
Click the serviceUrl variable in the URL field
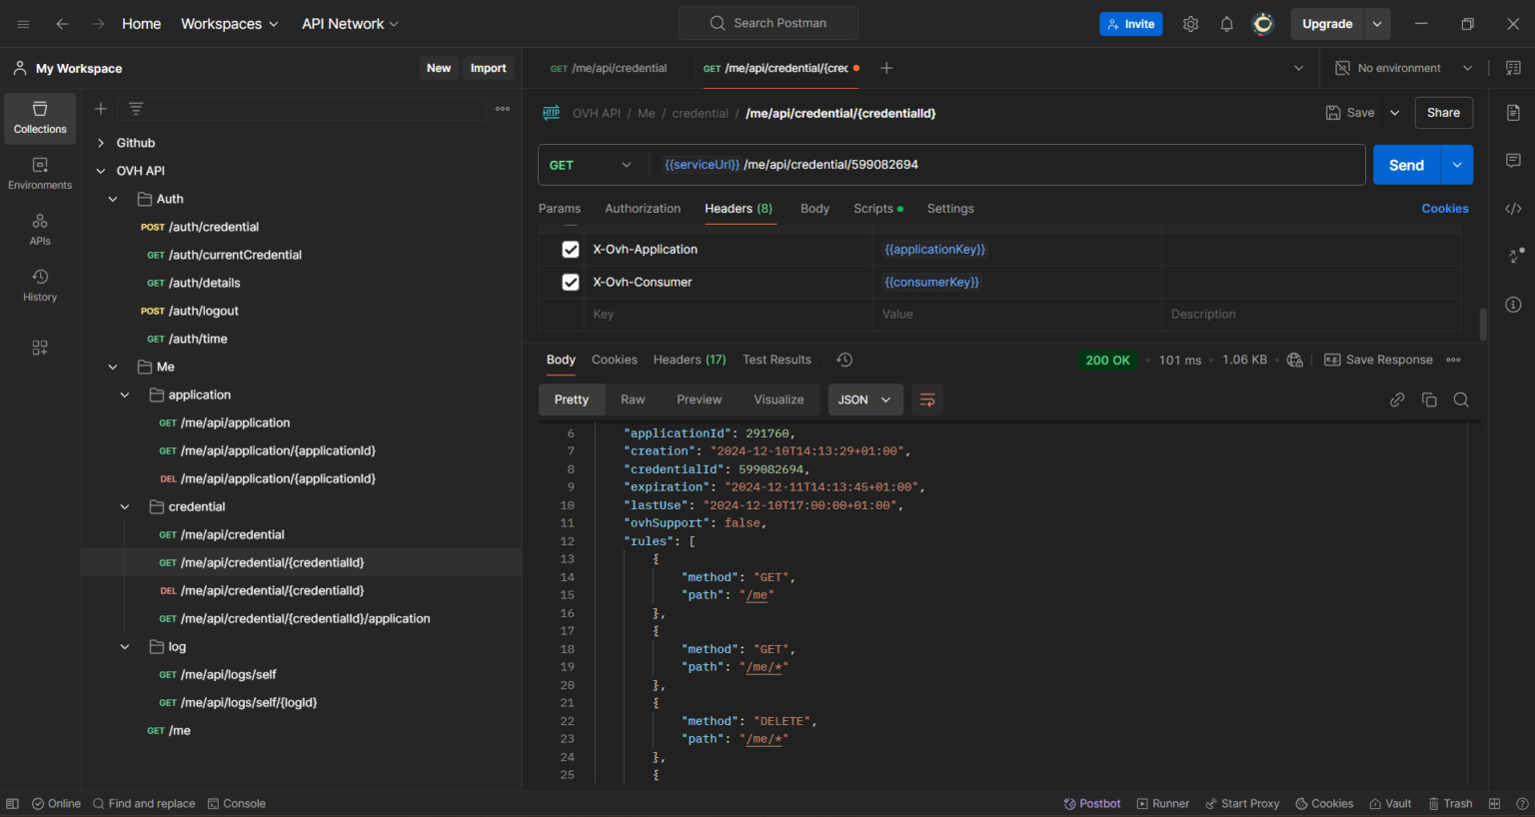point(703,164)
